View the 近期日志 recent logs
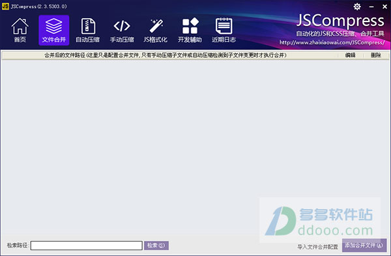 [224, 30]
